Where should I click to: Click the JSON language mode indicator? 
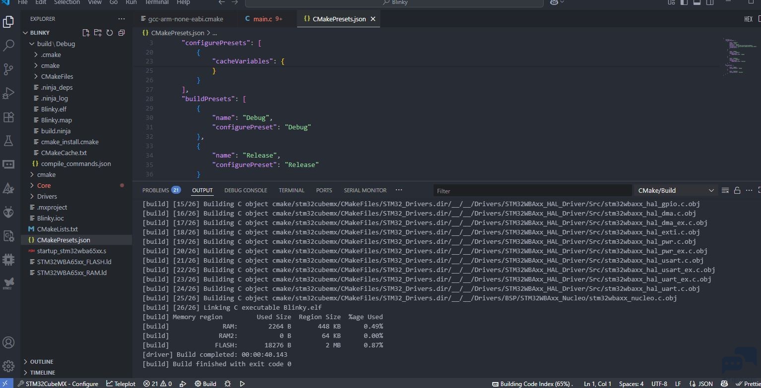[701, 384]
